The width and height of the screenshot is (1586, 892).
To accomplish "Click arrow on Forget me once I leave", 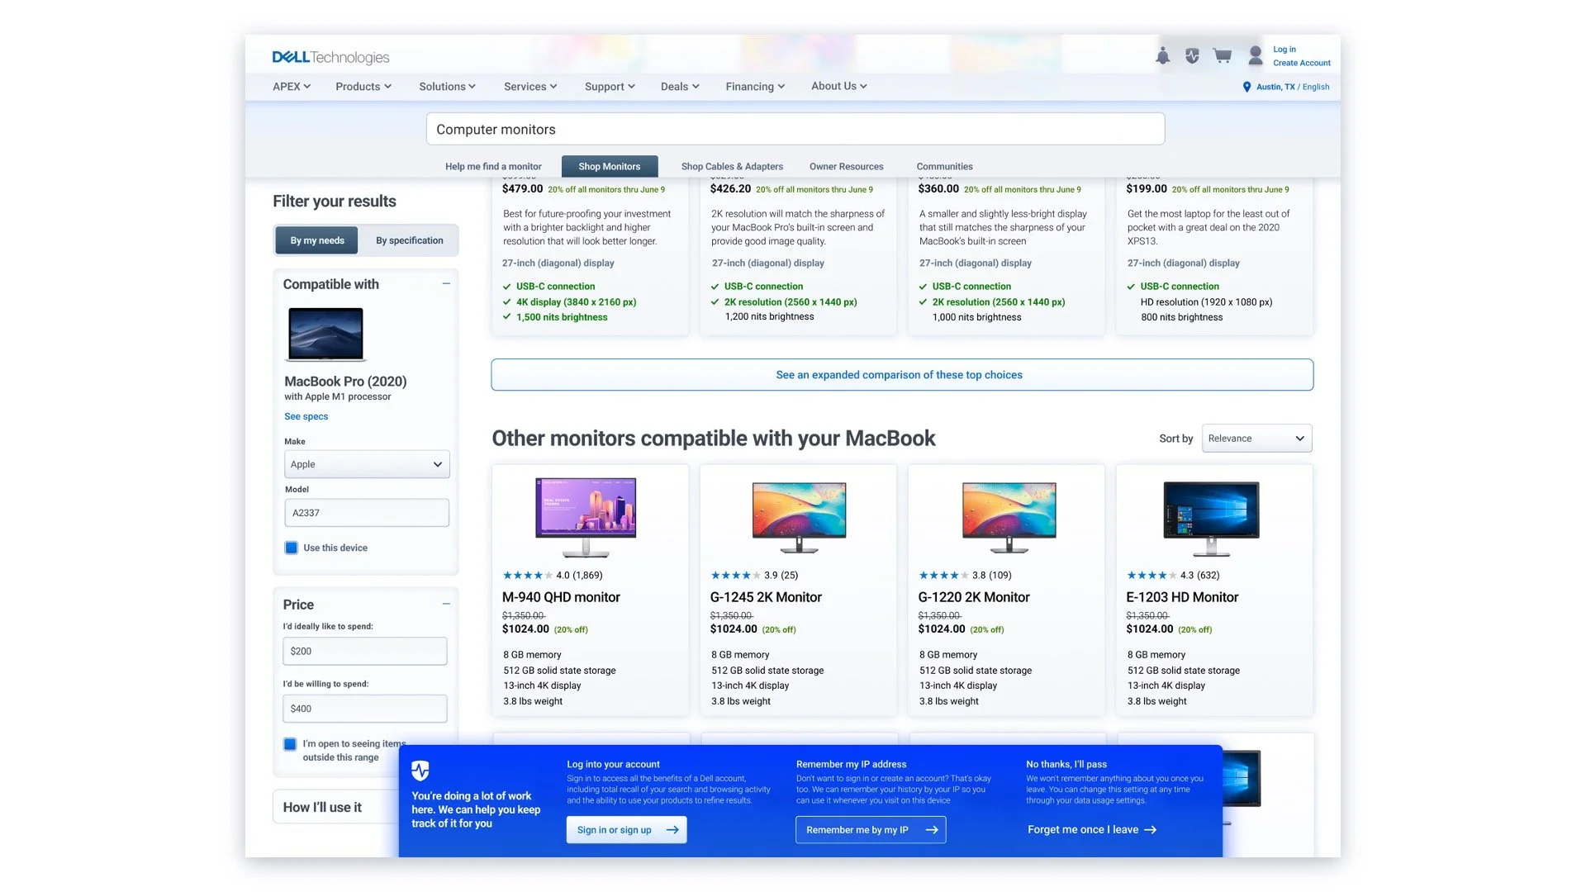I will [1151, 829].
